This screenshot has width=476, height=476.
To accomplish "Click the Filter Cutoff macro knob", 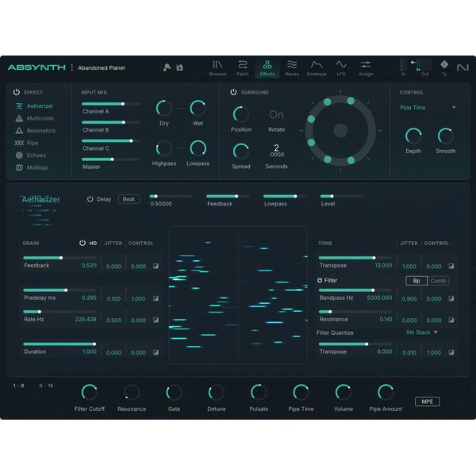I will 89,392.
